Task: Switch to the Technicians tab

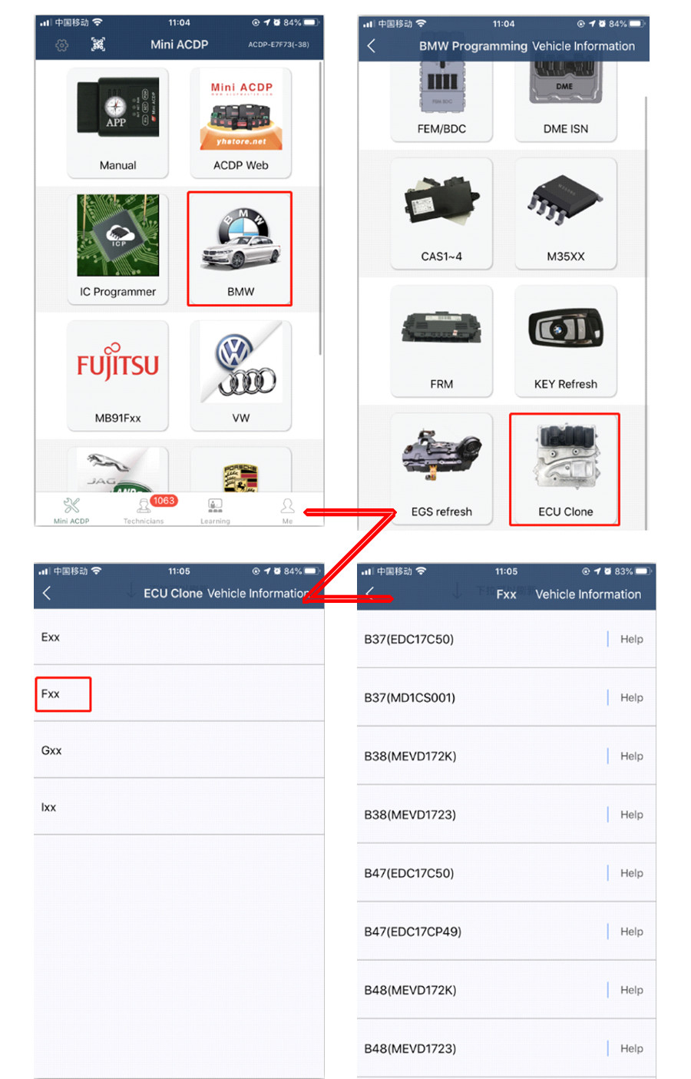Action: click(144, 510)
